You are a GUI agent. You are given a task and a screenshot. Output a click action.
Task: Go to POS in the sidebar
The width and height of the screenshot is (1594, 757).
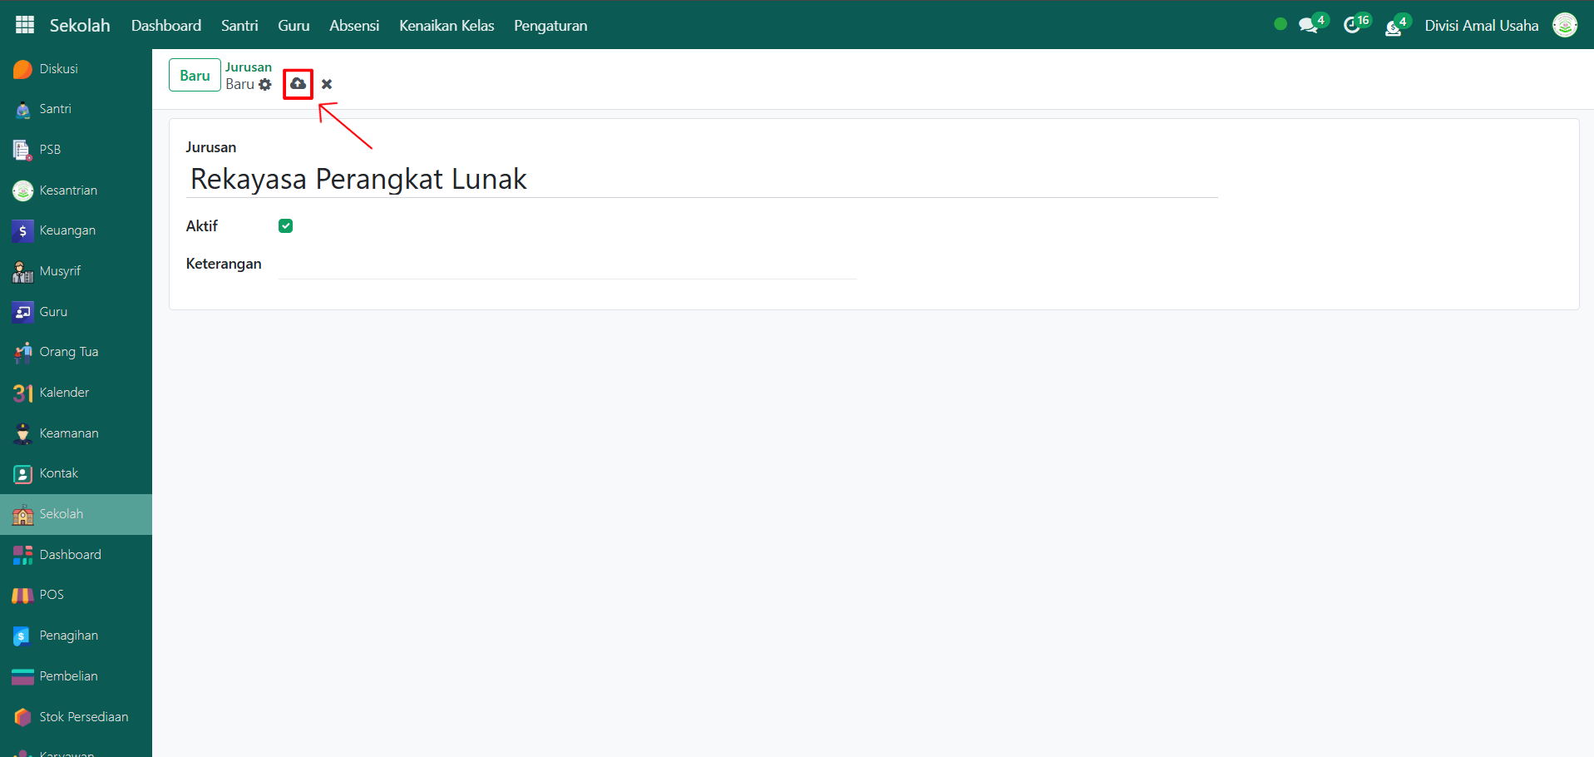(x=52, y=595)
